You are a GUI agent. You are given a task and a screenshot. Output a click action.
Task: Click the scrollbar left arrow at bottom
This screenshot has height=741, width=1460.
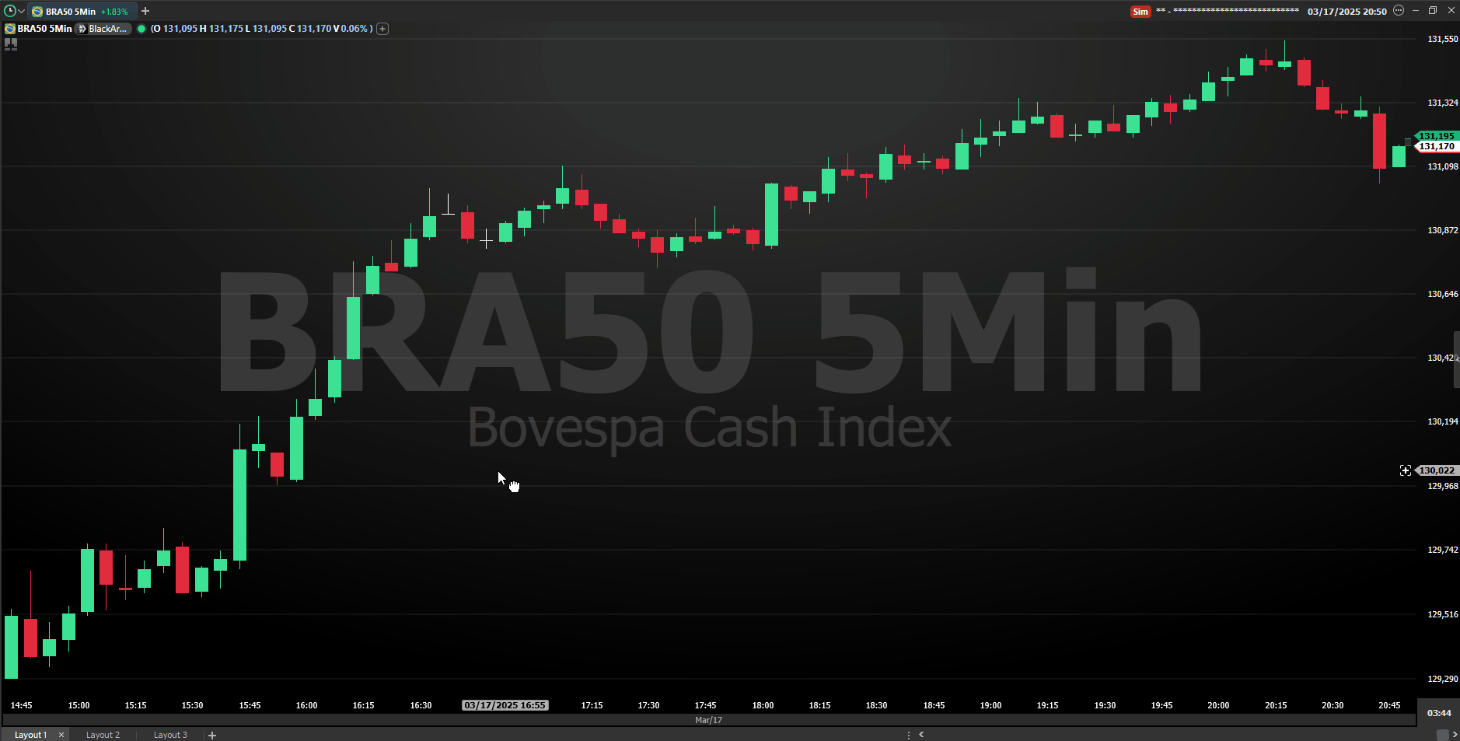921,735
